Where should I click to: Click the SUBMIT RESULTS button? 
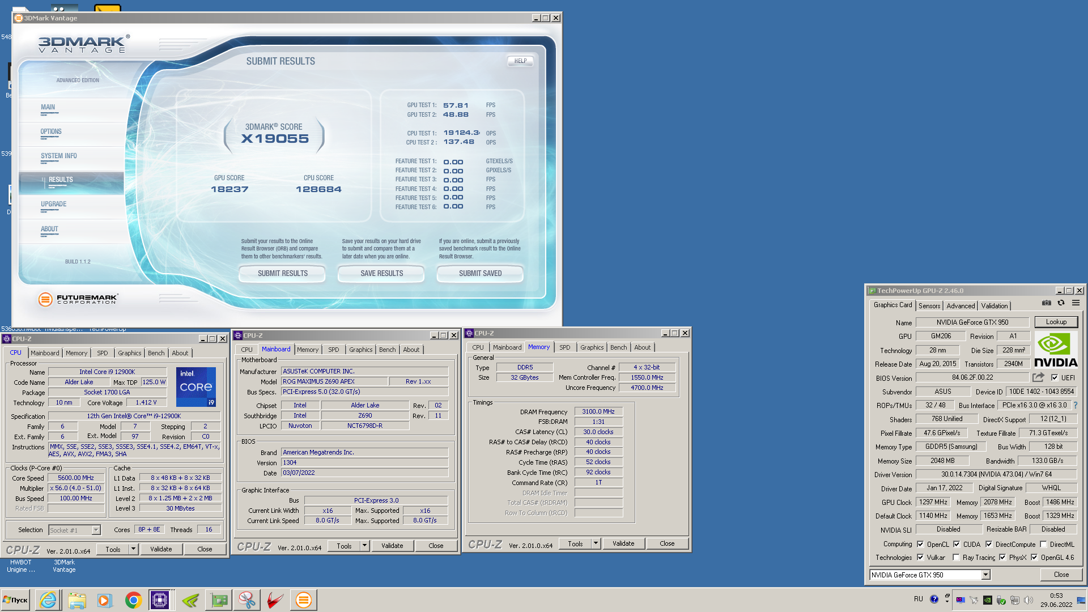pyautogui.click(x=282, y=274)
